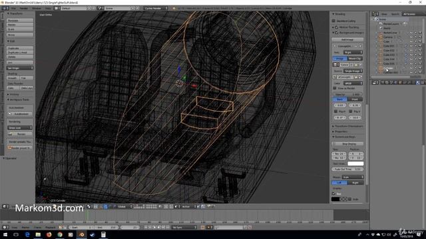This screenshot has height=239, width=426.
Task: Select the Left mouse position toggle
Action: click(x=339, y=183)
